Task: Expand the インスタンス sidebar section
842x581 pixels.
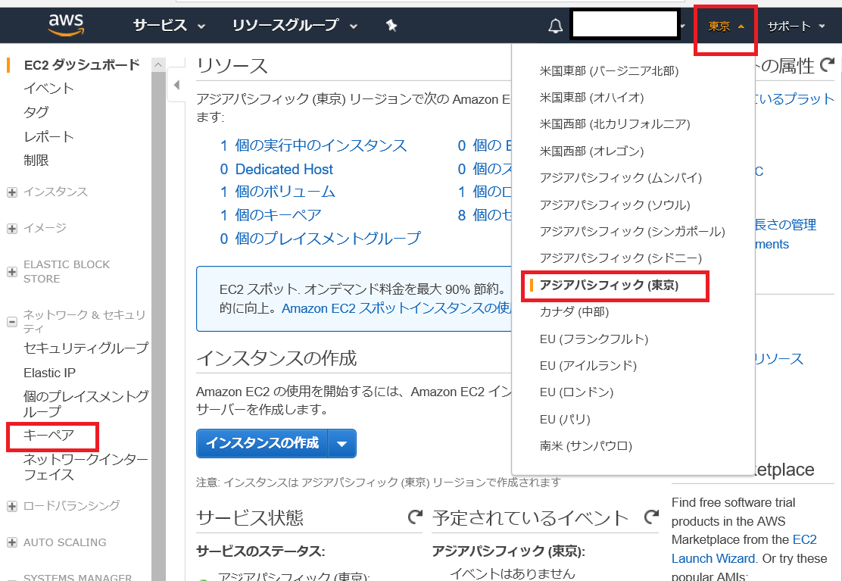Action: (12, 192)
